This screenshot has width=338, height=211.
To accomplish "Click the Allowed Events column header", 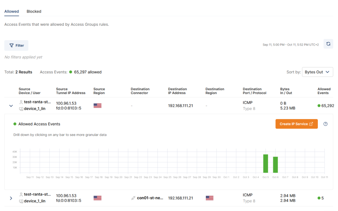I will (324, 91).
